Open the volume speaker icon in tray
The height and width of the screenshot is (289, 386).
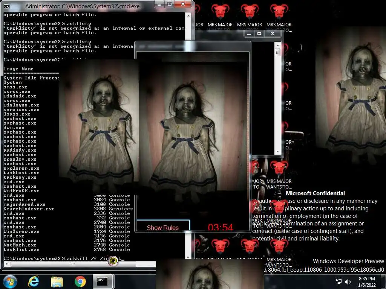(x=348, y=281)
